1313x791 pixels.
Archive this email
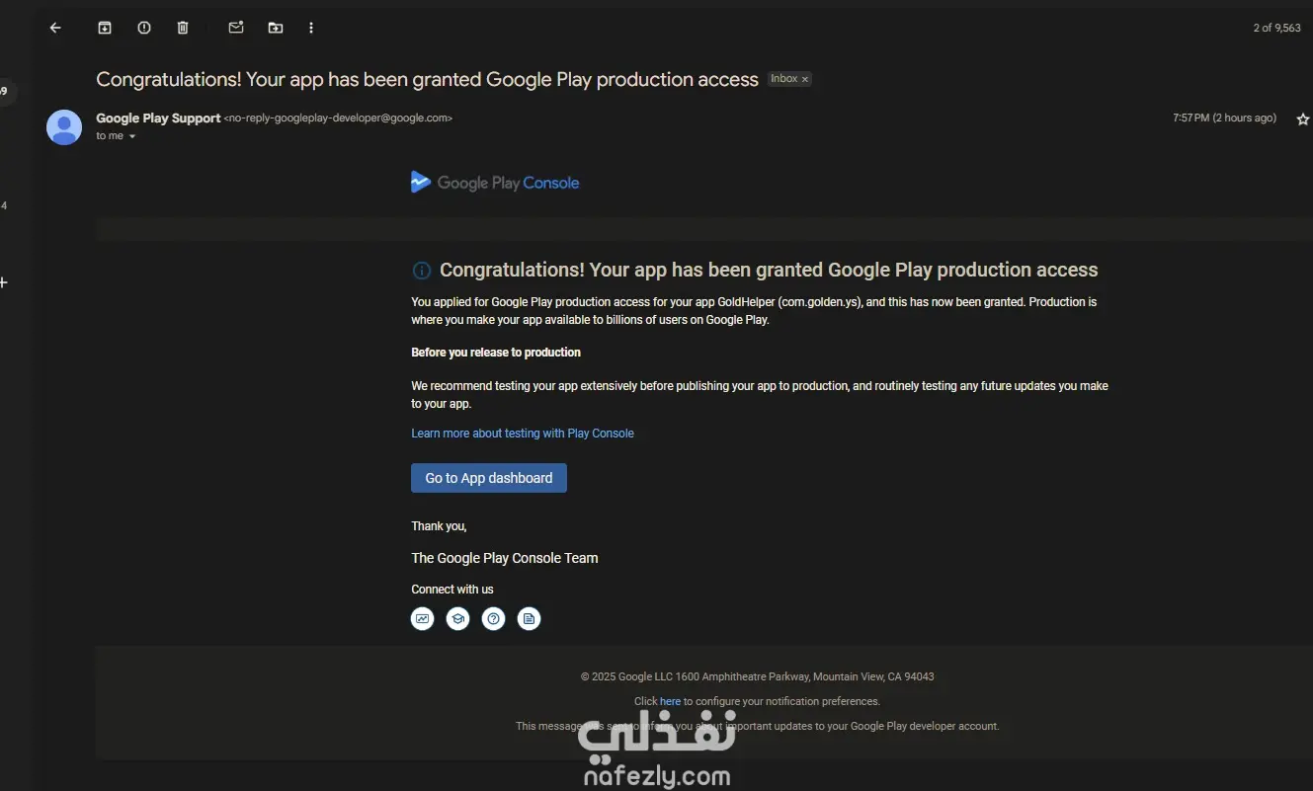105,28
